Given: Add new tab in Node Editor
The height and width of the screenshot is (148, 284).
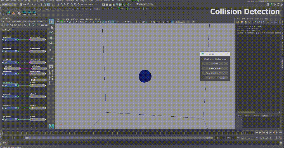Looking at the screenshot, I should pyautogui.click(x=14, y=30).
